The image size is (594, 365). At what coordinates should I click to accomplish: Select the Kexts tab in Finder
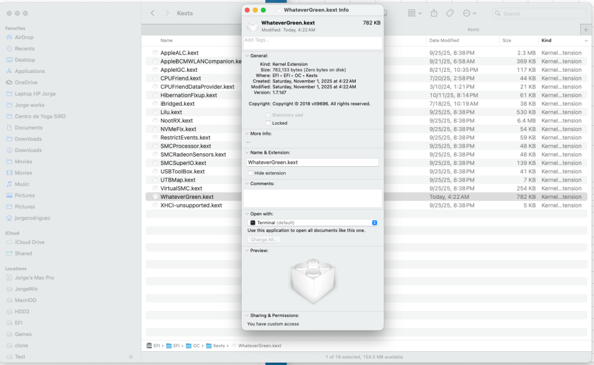[473, 30]
